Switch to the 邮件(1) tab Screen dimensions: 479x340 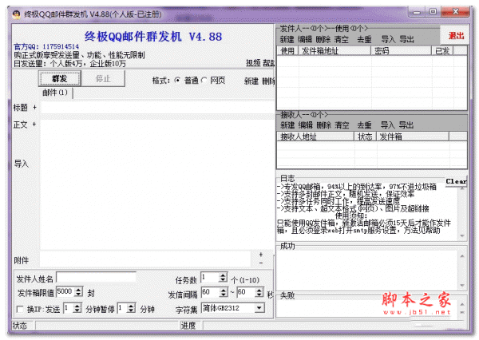55,93
